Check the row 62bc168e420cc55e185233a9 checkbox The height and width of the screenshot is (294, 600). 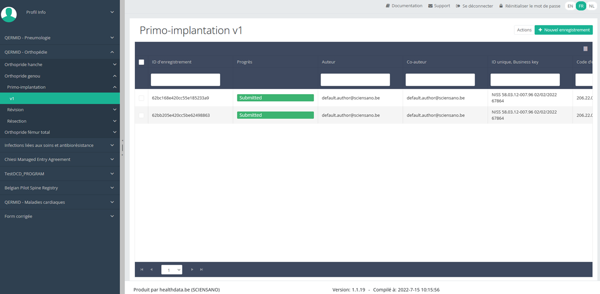coord(142,98)
